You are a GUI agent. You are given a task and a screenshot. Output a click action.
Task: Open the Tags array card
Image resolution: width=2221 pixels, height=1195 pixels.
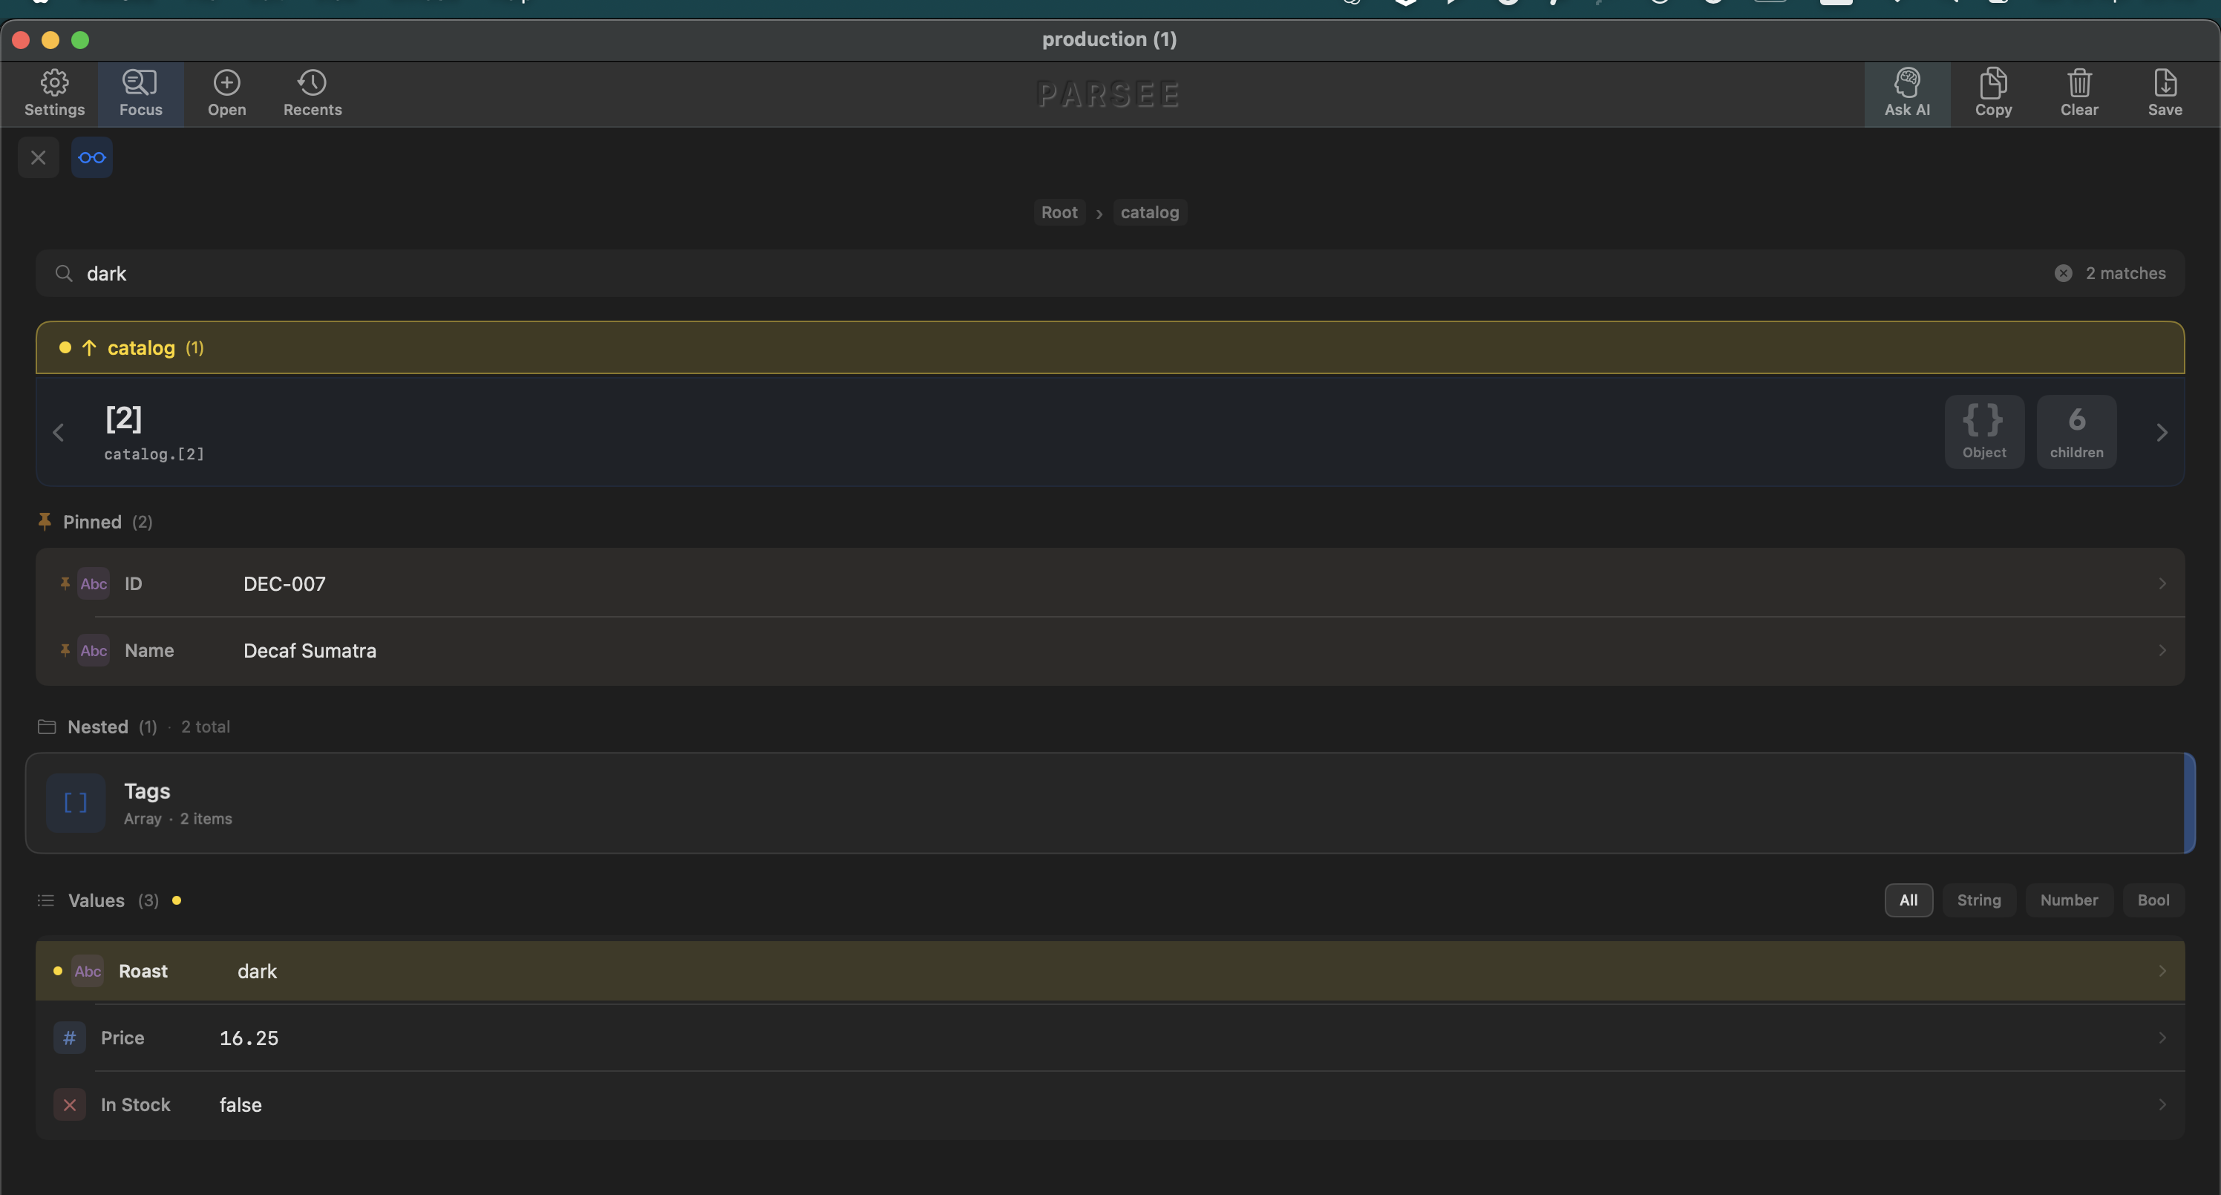[x=1110, y=802]
